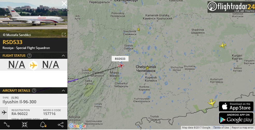
Task: Click the alert bell with lock icon
Action: [x=43, y=125]
